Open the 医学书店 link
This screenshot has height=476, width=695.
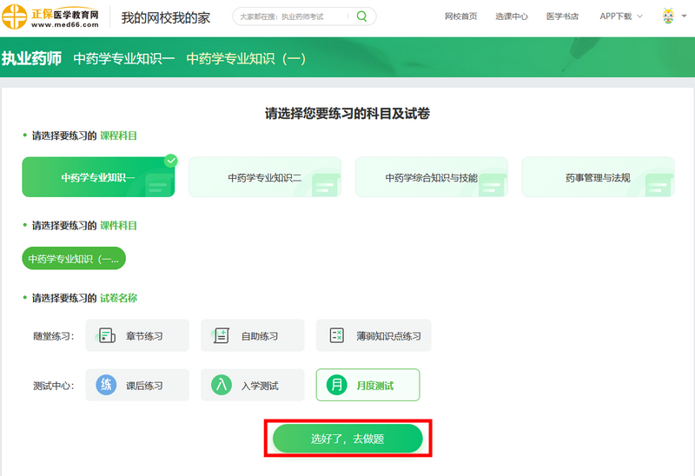(x=562, y=17)
